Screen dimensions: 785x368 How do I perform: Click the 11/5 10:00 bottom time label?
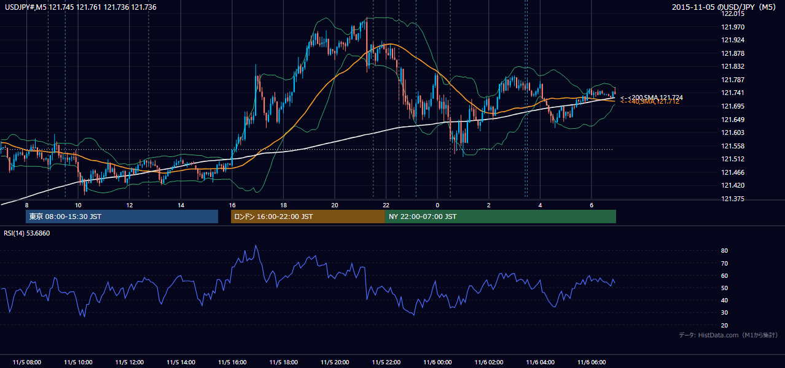(78, 362)
